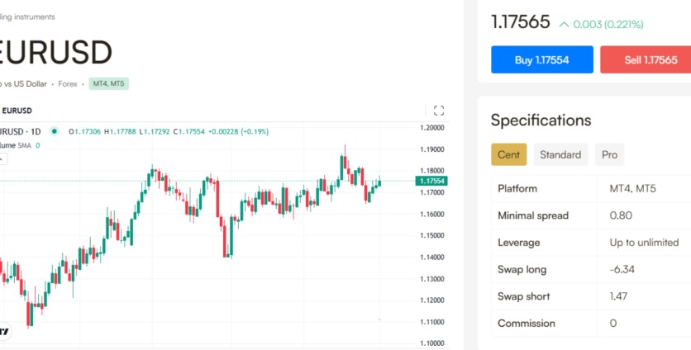Click the Minimal spread value 0.80
The height and width of the screenshot is (350, 691).
point(621,215)
